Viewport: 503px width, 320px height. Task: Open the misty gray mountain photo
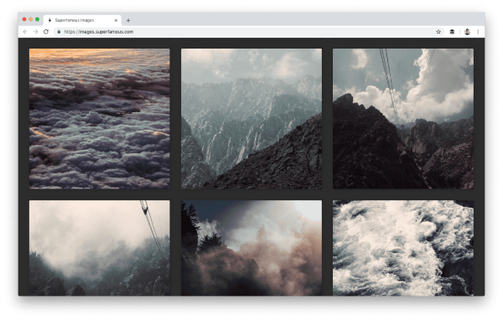[x=251, y=119]
